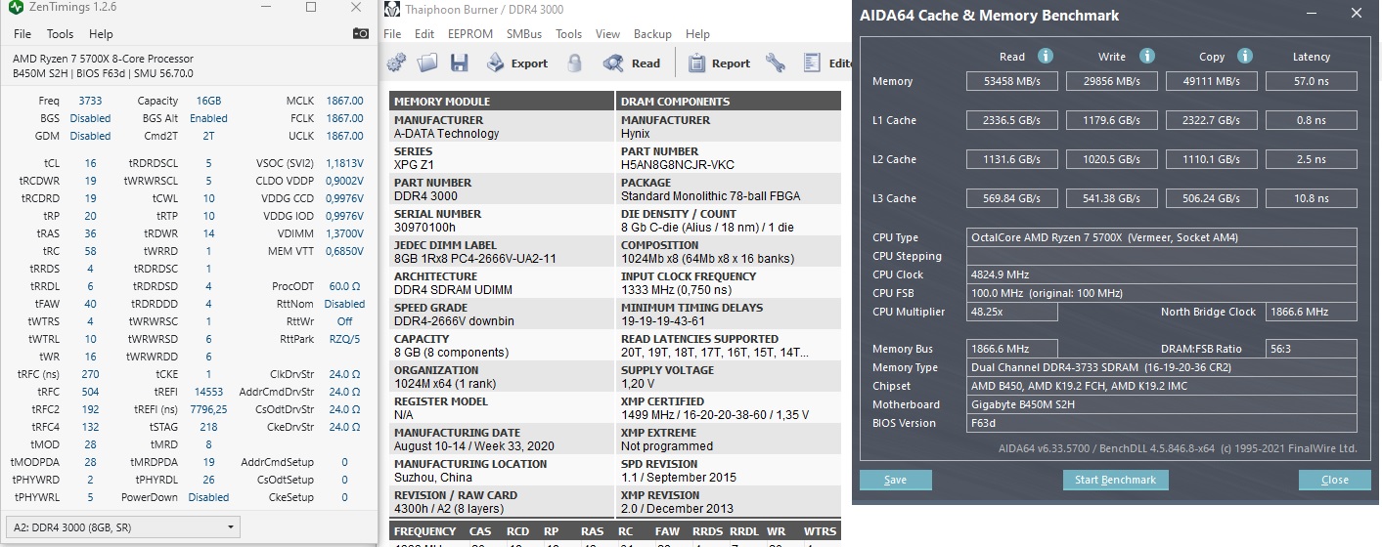Click the floppy disk save icon
This screenshot has width=1382, height=547.
tap(459, 63)
